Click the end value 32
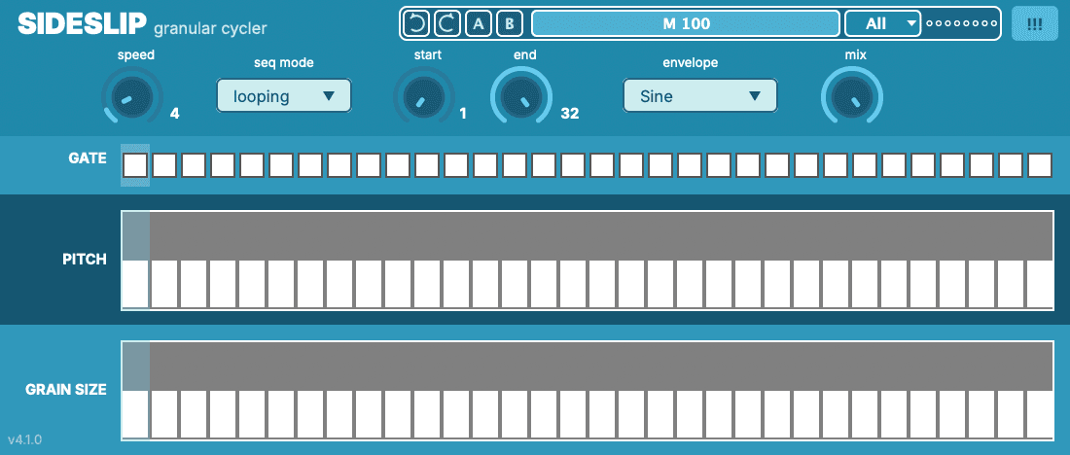The width and height of the screenshot is (1070, 455). point(570,114)
